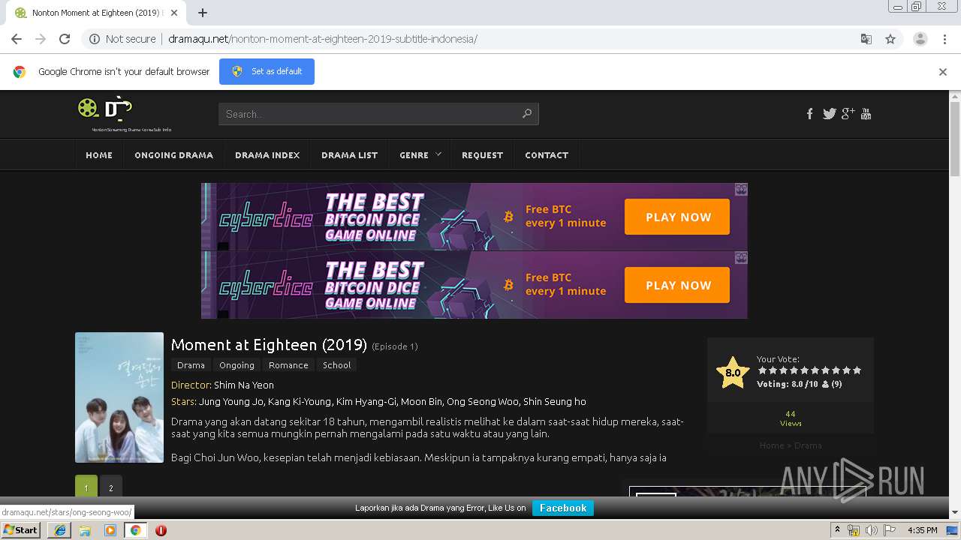Open the REQUEST menu item

[x=482, y=155]
